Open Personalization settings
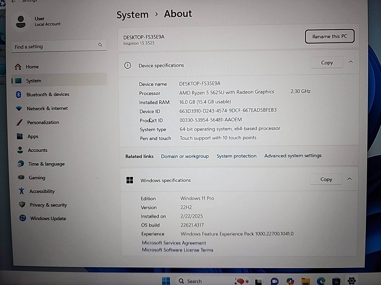Viewport: 381px width, 285px height. [x=60, y=122]
